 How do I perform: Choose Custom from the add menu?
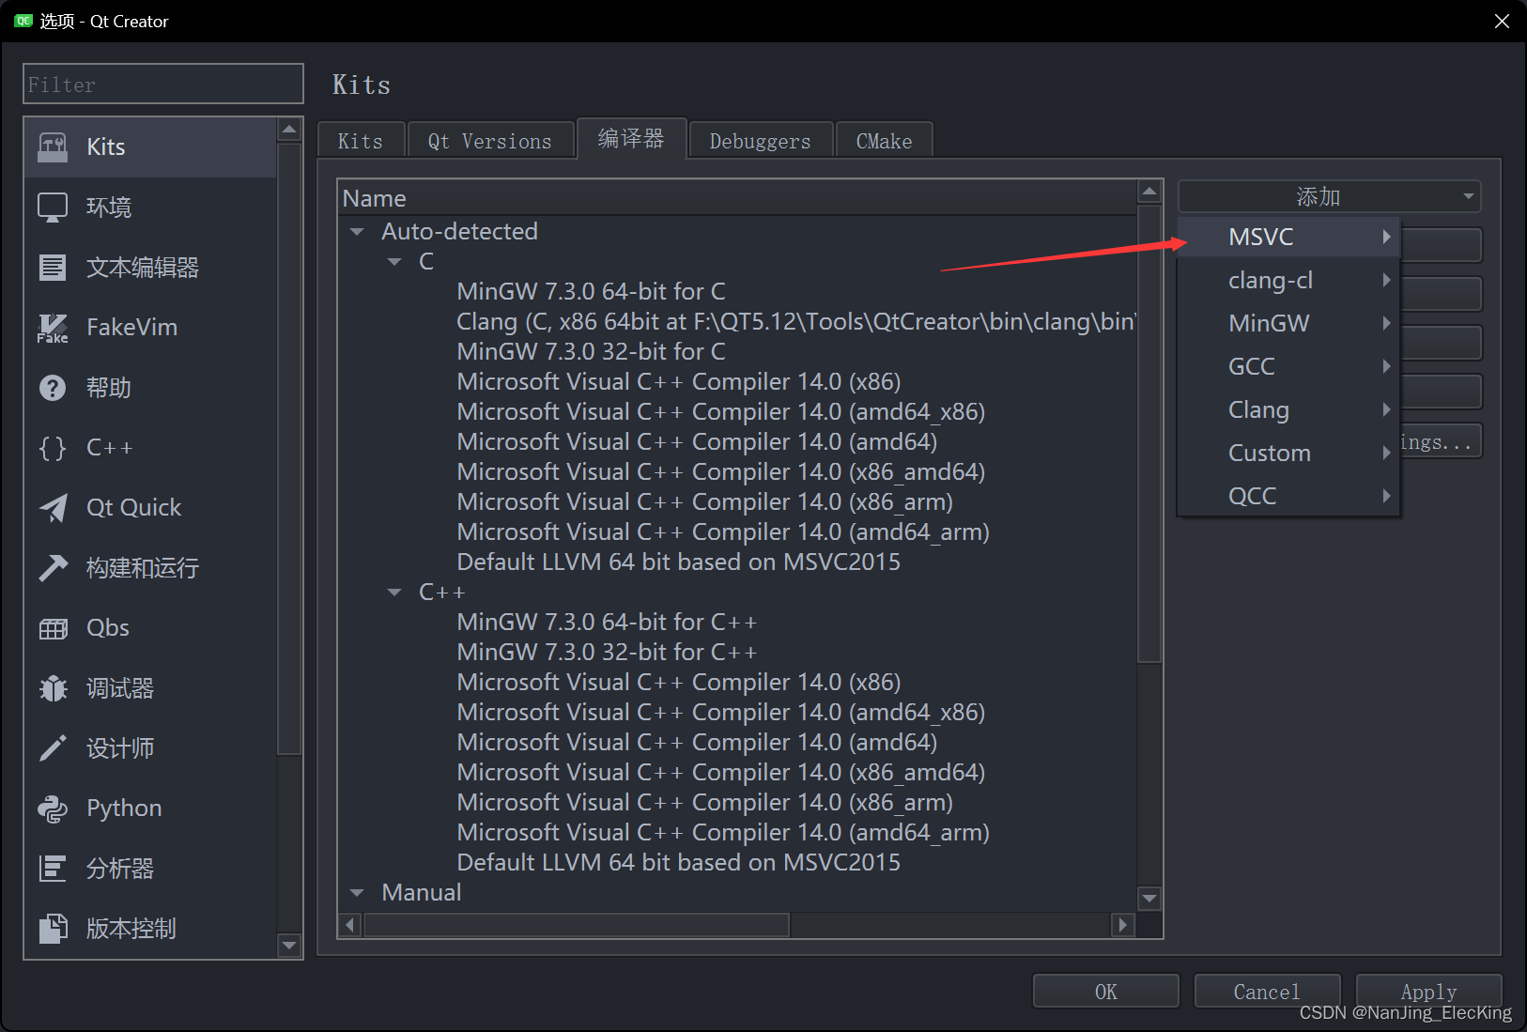pos(1288,453)
